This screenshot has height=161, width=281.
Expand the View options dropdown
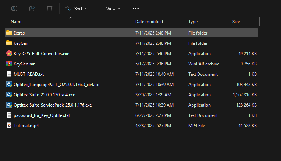pyautogui.click(x=109, y=8)
